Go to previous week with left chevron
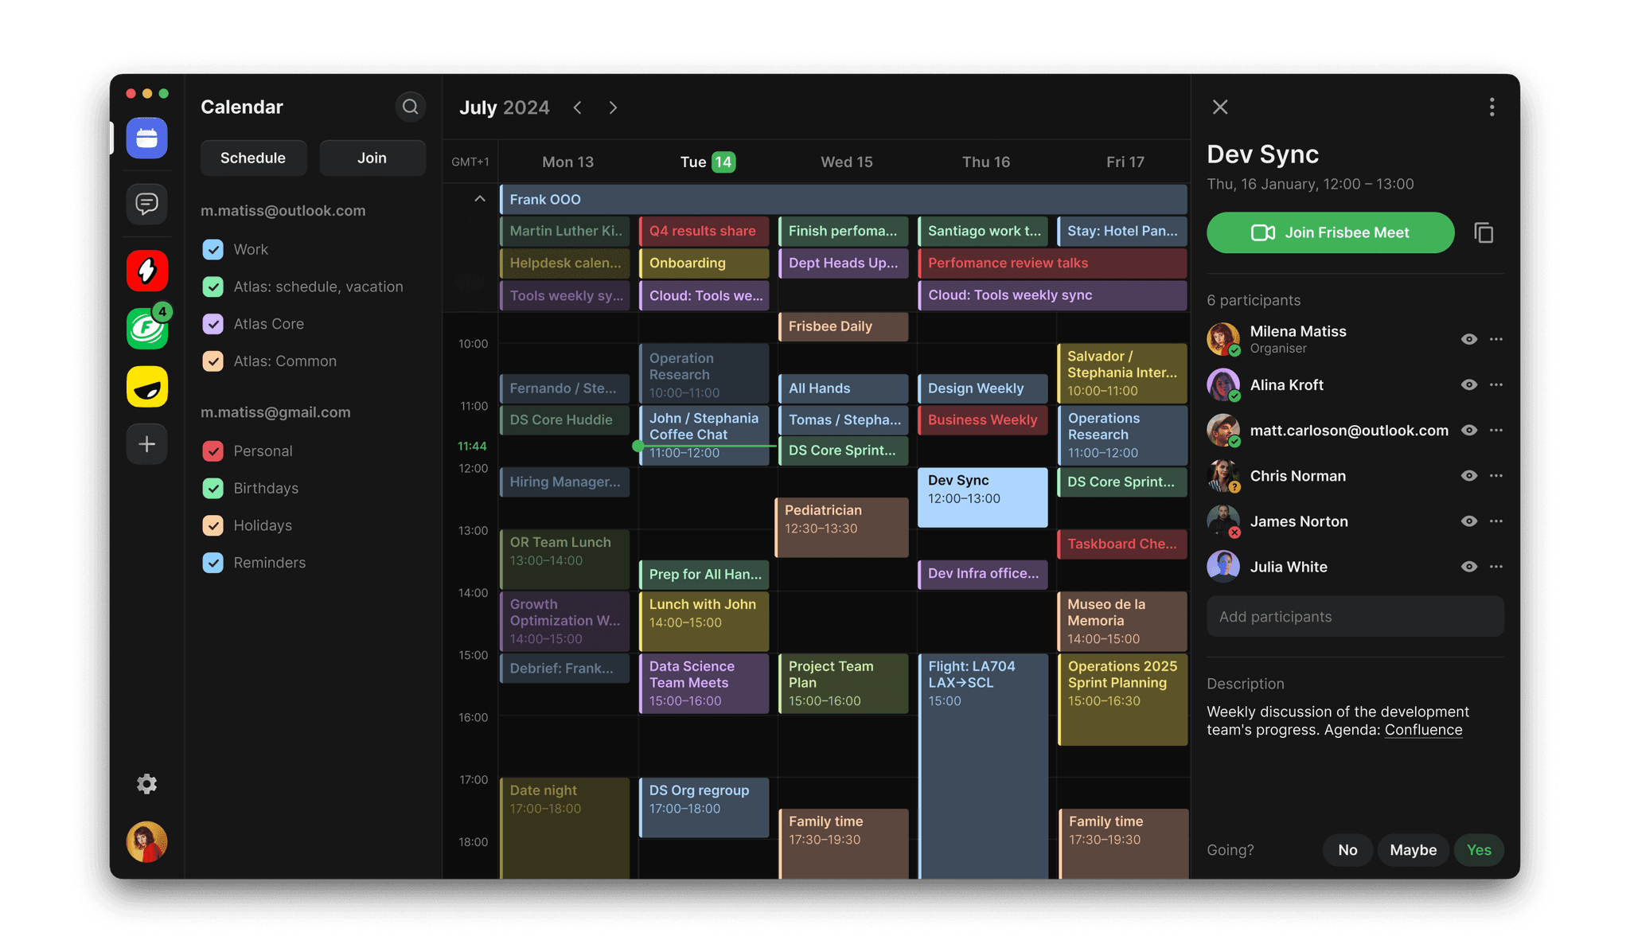The height and width of the screenshot is (948, 1630). tap(578, 107)
